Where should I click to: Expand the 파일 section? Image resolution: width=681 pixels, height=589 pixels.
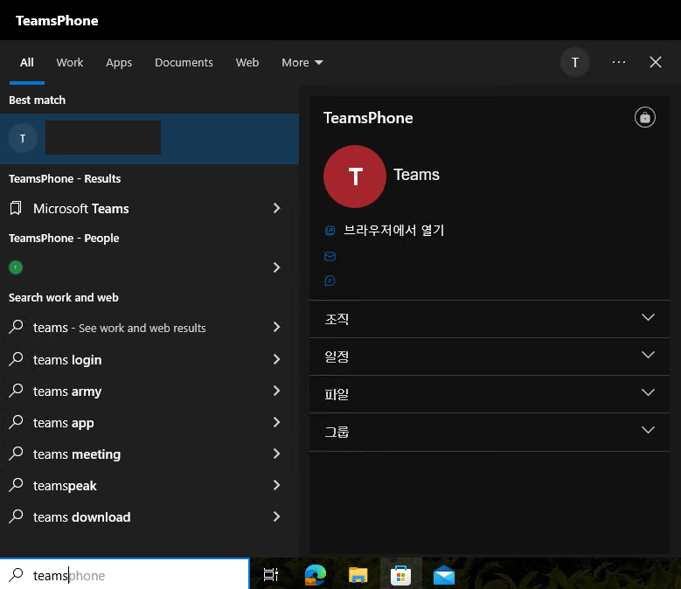489,394
